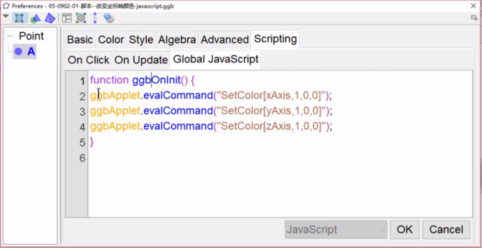Click the small window-view icon at top right

(474, 17)
